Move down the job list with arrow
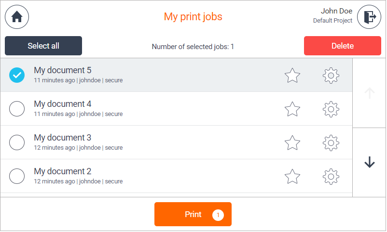The image size is (387, 232). coord(370,162)
